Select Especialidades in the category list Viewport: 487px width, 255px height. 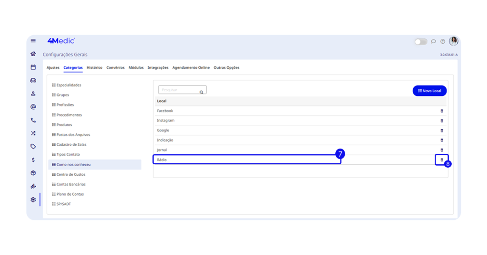point(68,85)
